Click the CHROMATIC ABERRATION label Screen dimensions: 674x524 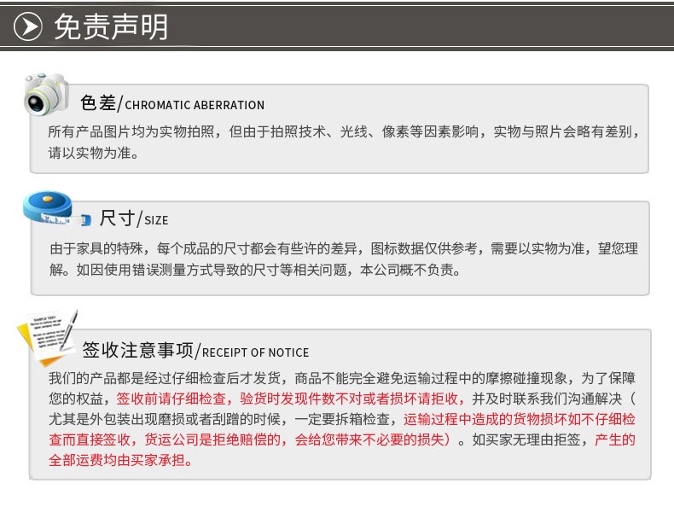(x=195, y=105)
